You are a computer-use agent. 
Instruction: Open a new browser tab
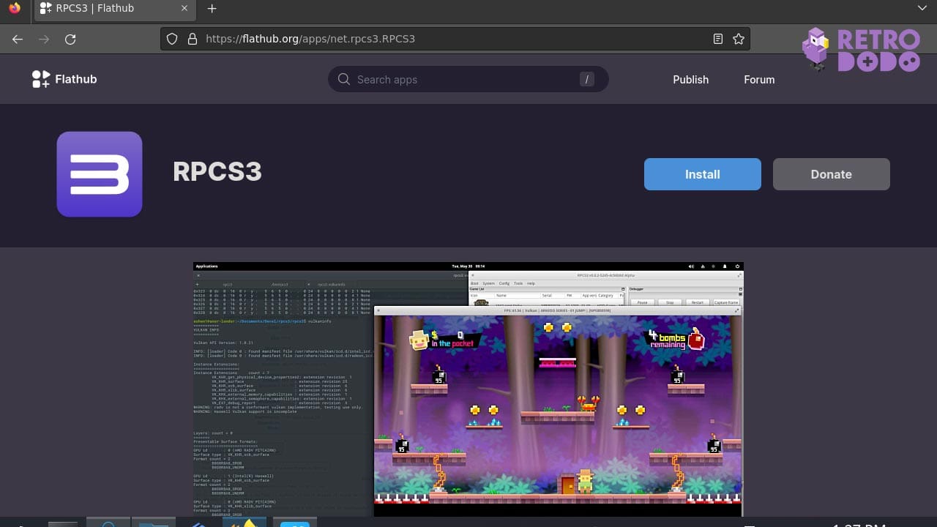click(x=212, y=9)
